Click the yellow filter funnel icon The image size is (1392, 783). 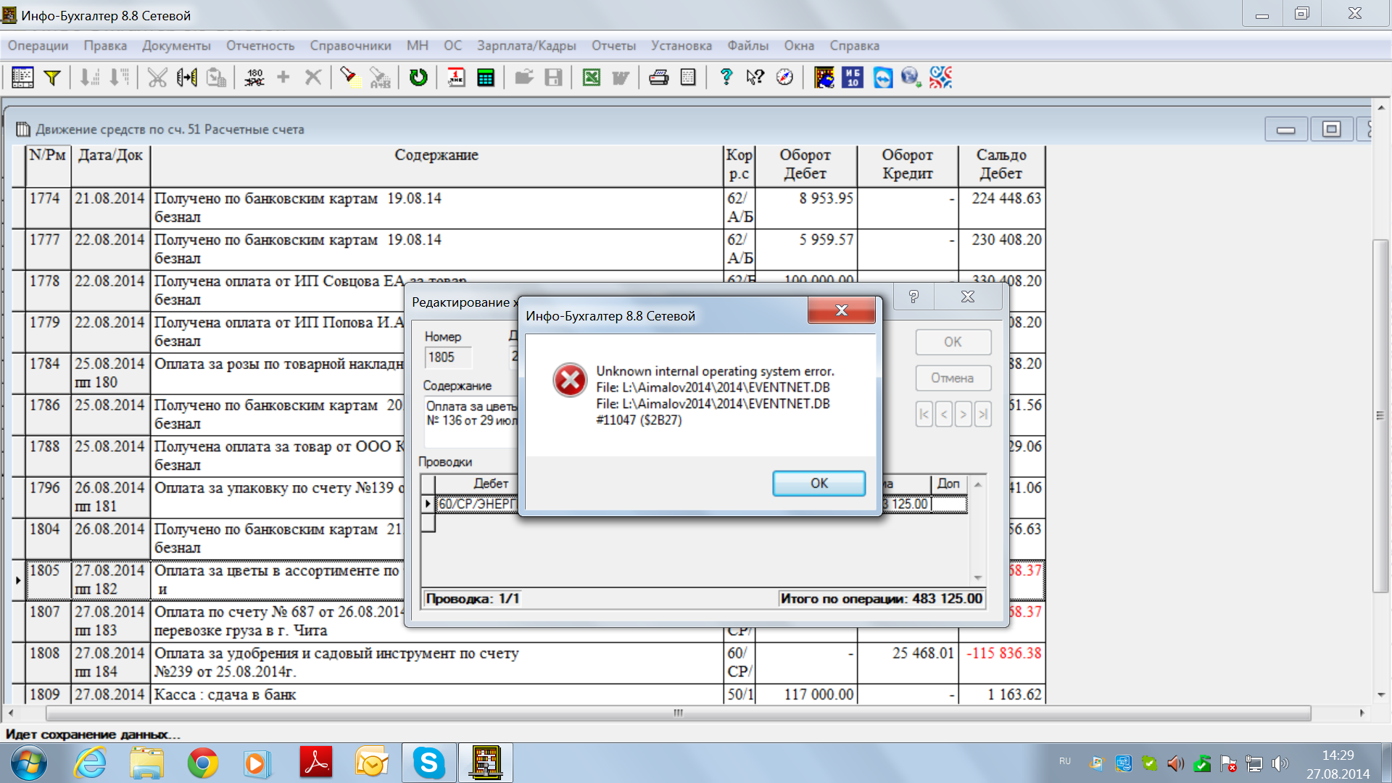point(52,77)
